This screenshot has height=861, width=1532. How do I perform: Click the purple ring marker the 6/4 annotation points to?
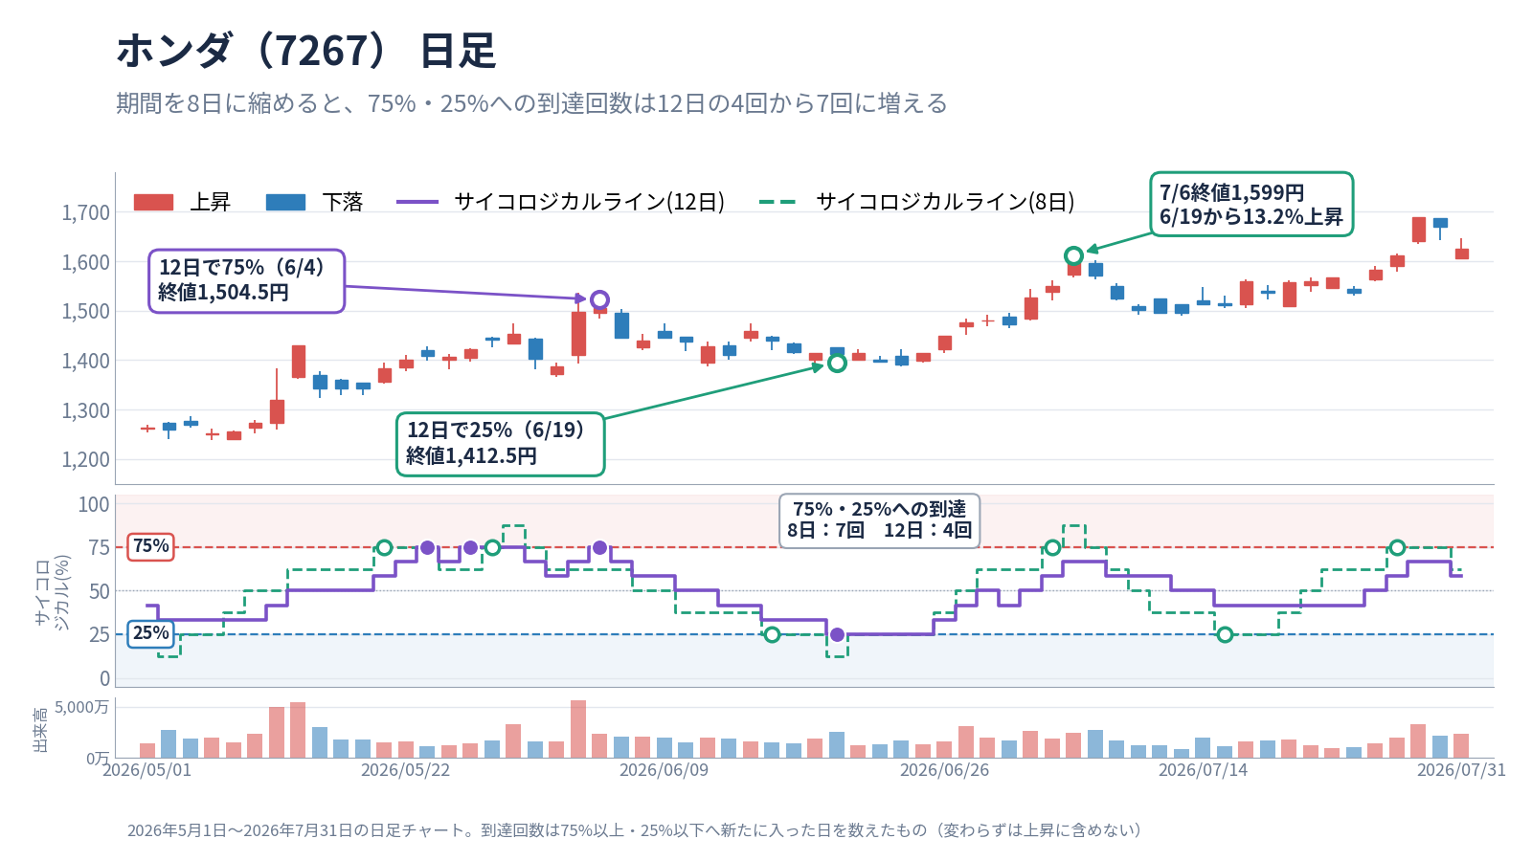point(599,300)
